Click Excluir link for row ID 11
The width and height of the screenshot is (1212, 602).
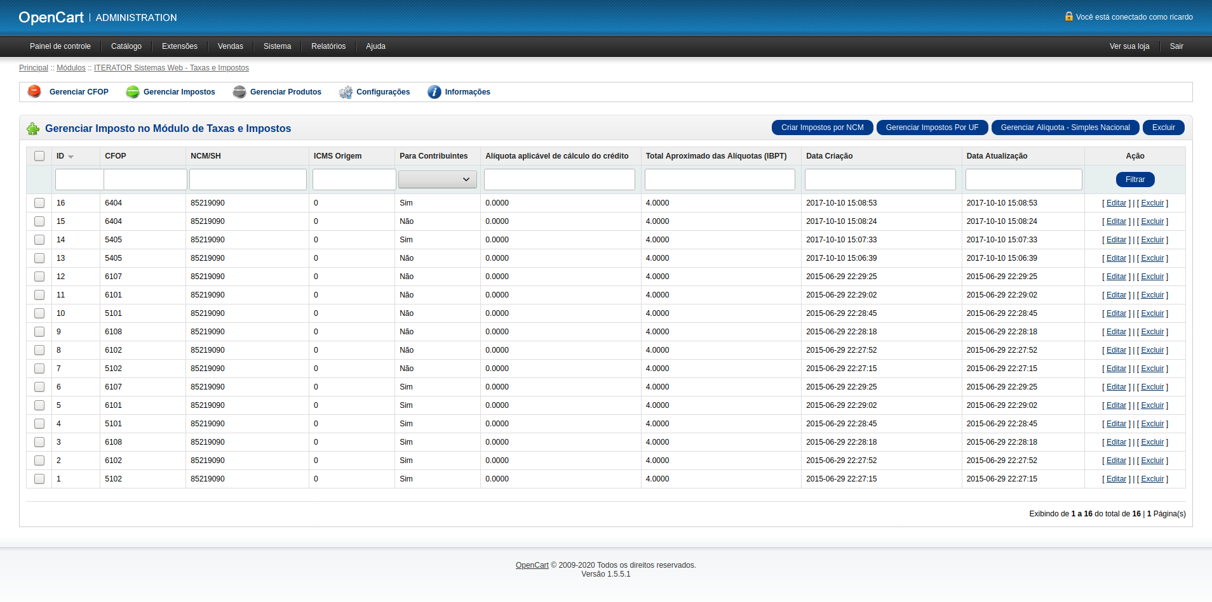tap(1153, 295)
